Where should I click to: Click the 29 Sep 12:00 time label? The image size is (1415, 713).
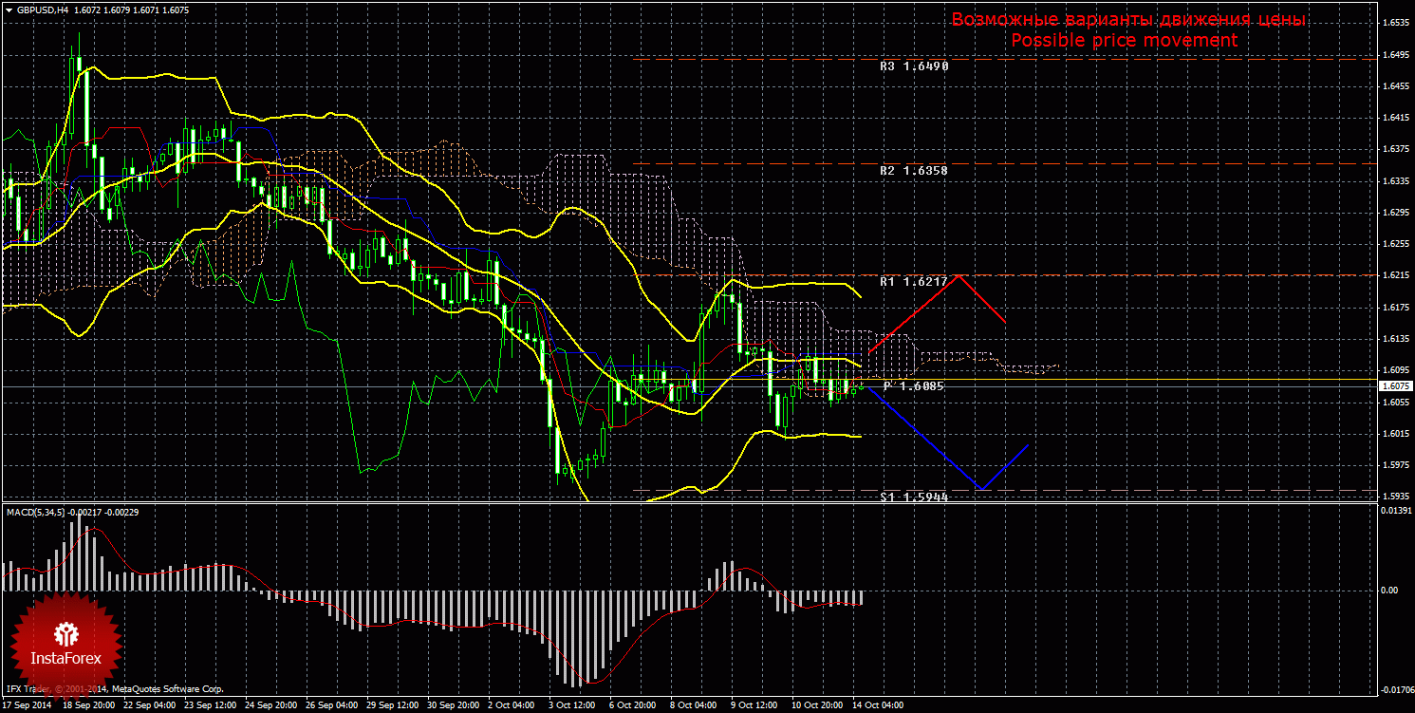pos(393,705)
